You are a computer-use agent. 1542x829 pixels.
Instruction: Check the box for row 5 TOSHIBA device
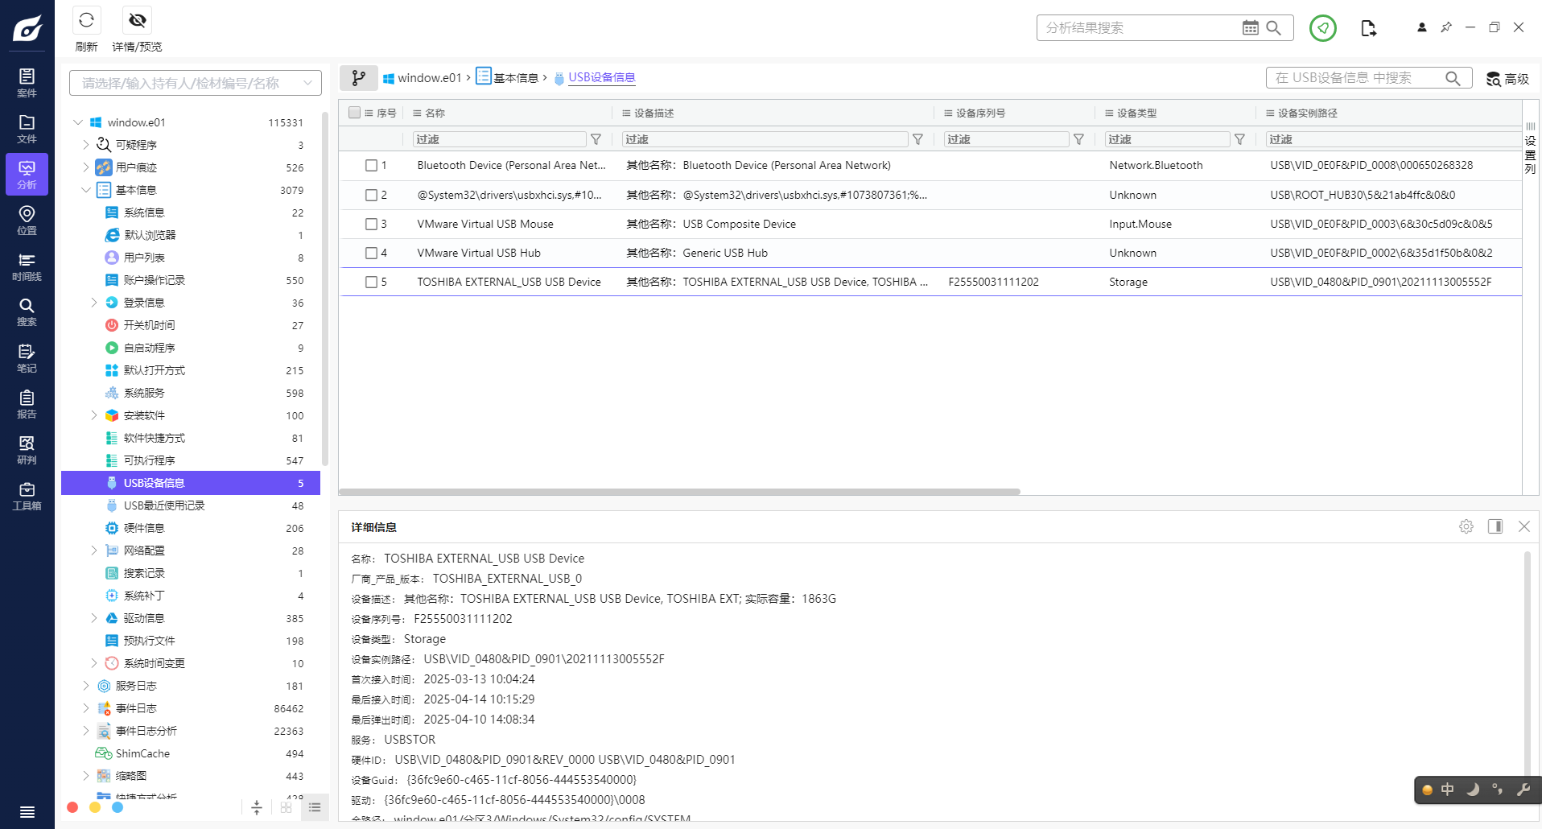371,283
